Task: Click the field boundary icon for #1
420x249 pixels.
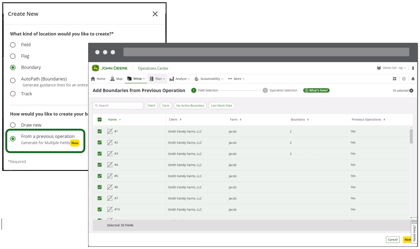Action: click(110, 131)
